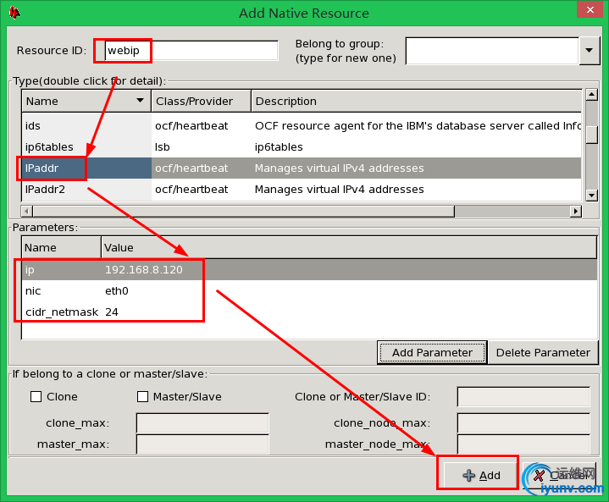Image resolution: width=609 pixels, height=502 pixels.
Task: Click the lsb provider cell for ip6tables
Action: click(x=163, y=146)
